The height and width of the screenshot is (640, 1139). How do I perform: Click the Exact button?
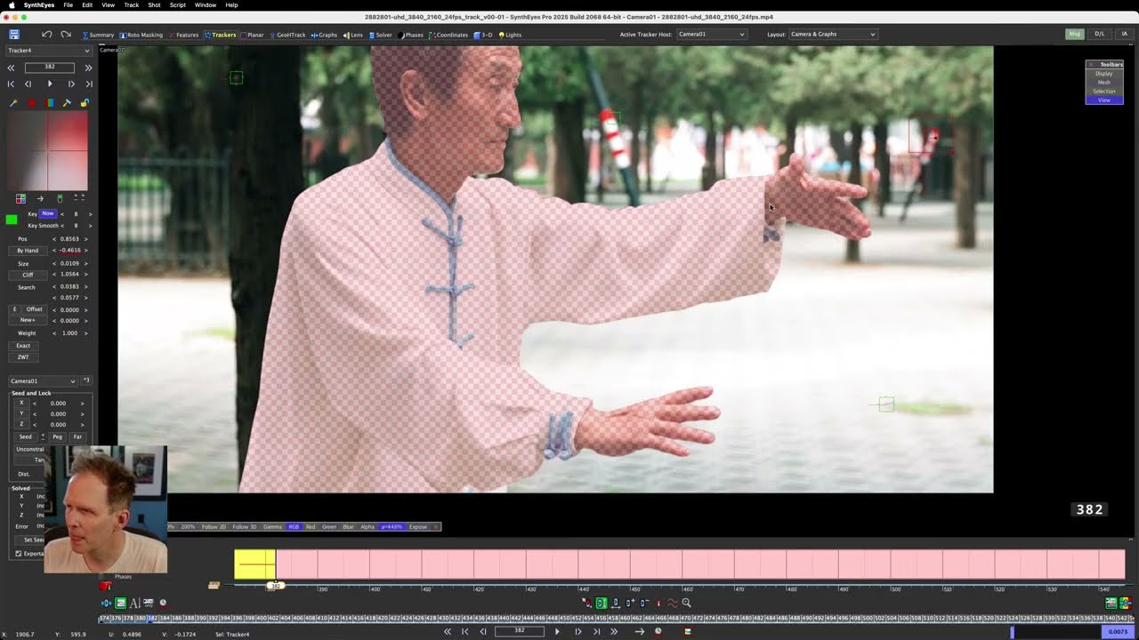(23, 346)
